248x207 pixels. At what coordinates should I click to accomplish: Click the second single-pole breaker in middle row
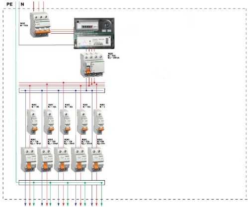pyautogui.click(x=49, y=122)
